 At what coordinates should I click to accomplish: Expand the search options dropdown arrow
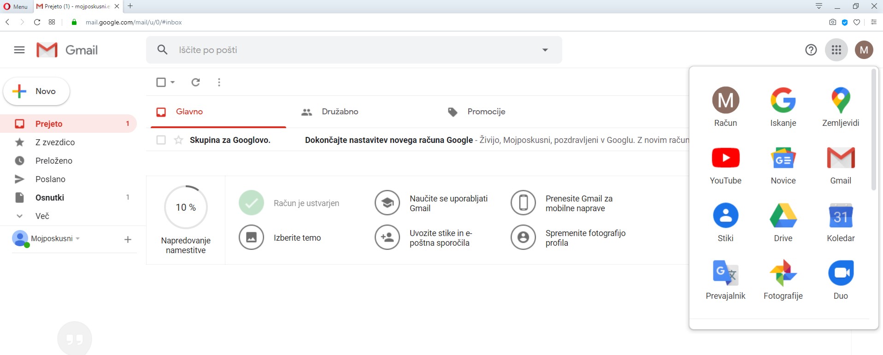[x=545, y=50]
